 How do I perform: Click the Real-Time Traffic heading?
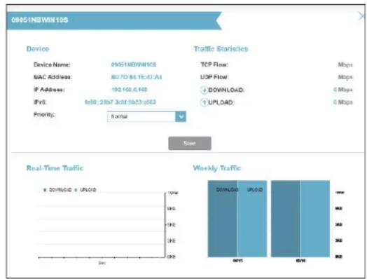[x=55, y=168]
